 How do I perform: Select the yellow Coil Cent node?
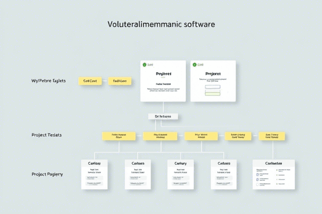(x=90, y=81)
